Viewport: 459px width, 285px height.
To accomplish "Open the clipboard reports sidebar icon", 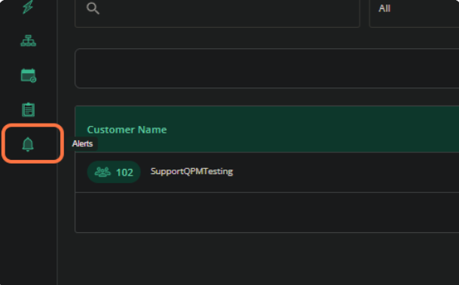I will coord(28,109).
